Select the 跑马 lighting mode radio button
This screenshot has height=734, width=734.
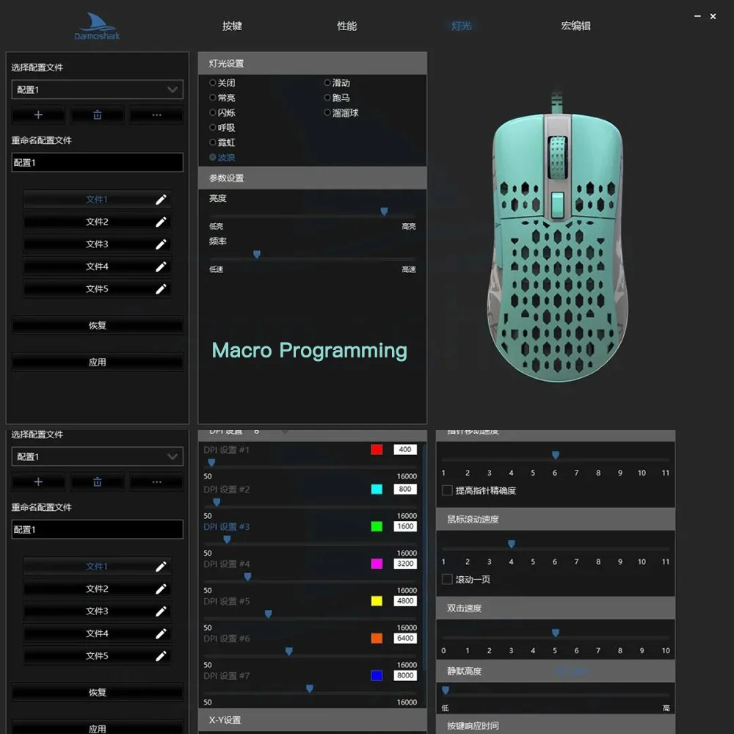coord(327,98)
